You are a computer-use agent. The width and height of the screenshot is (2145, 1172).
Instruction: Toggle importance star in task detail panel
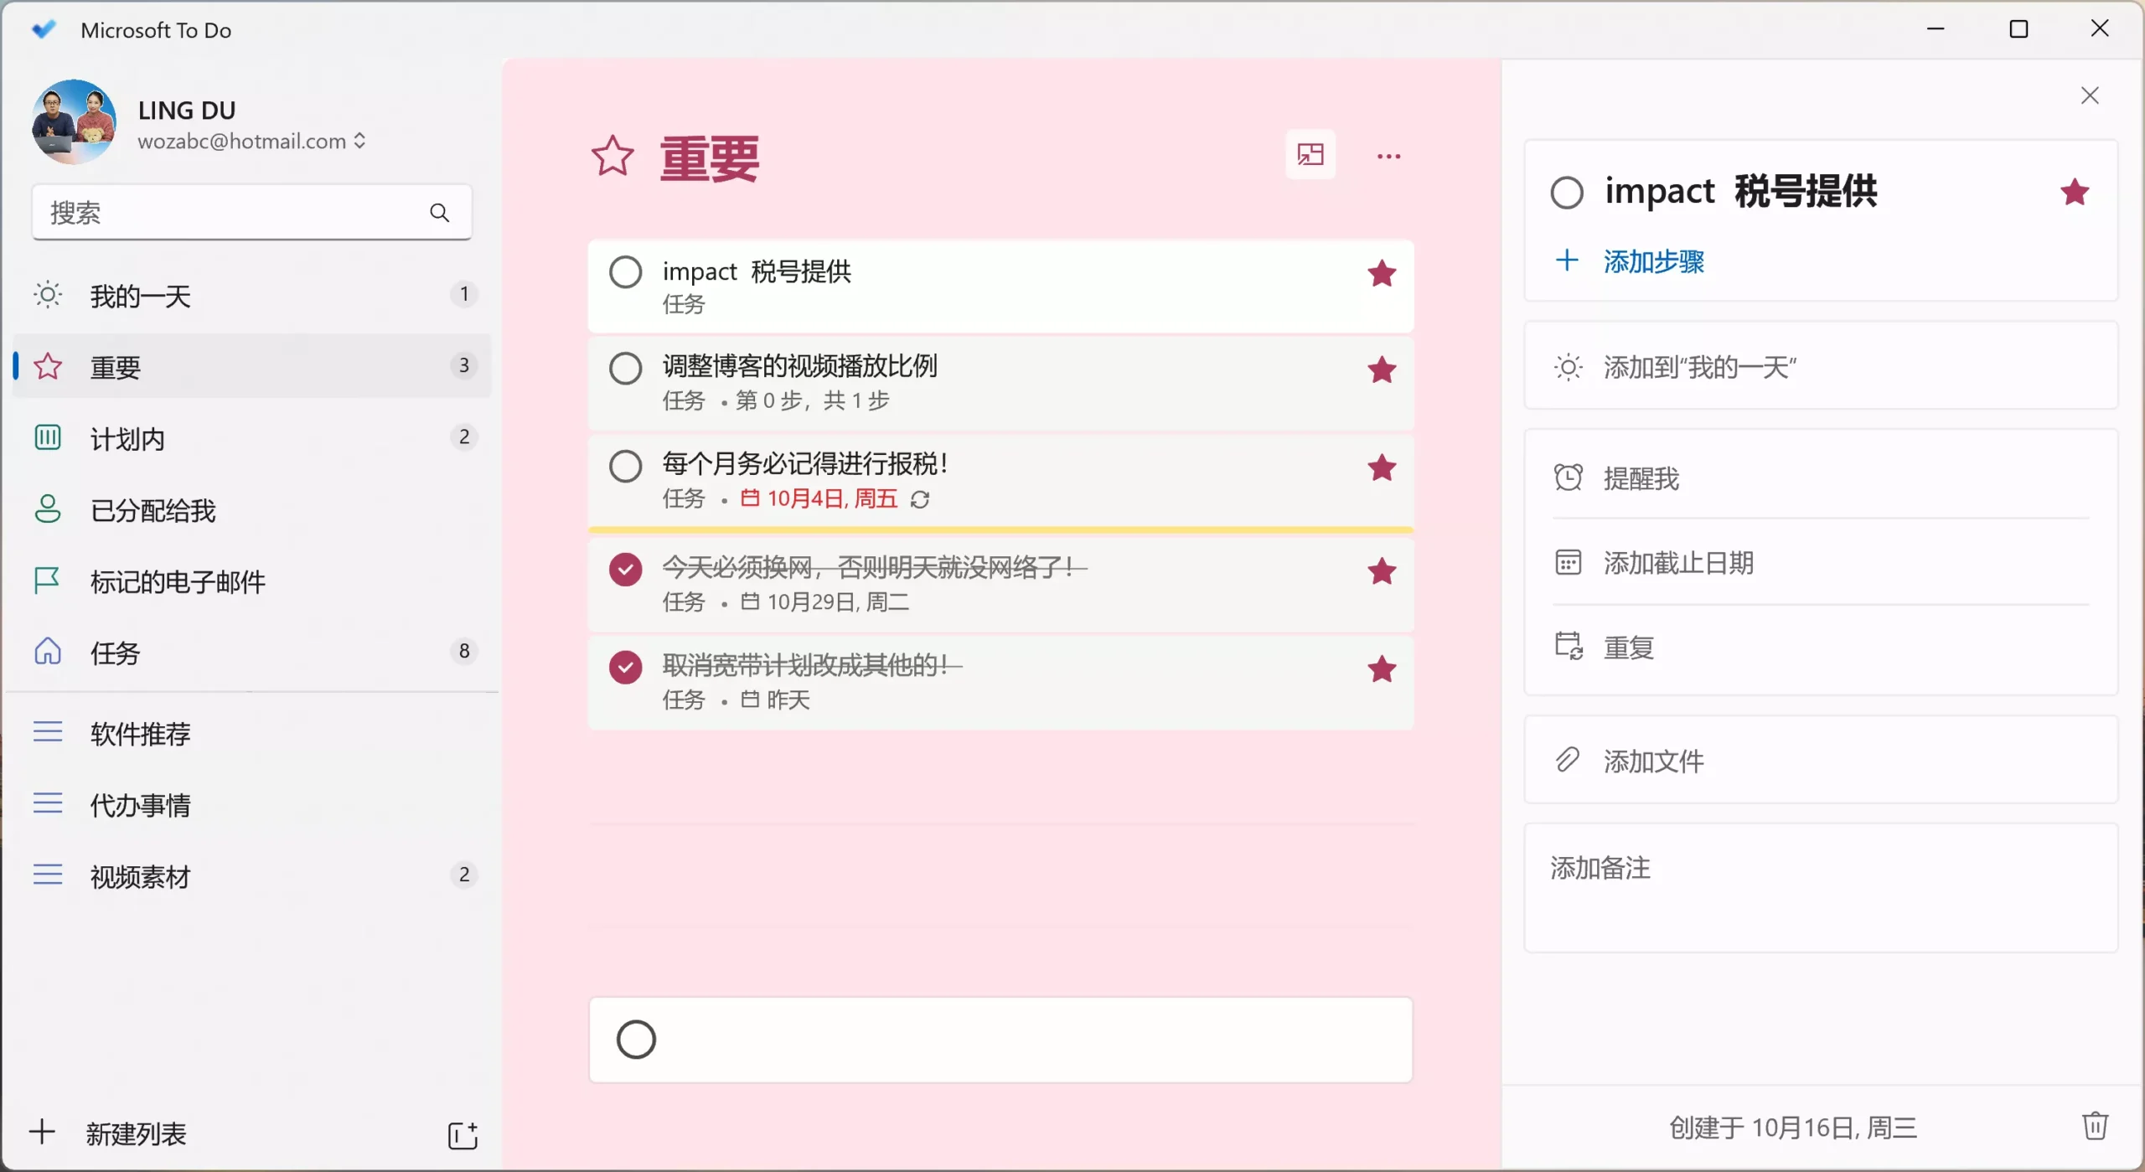tap(2075, 193)
